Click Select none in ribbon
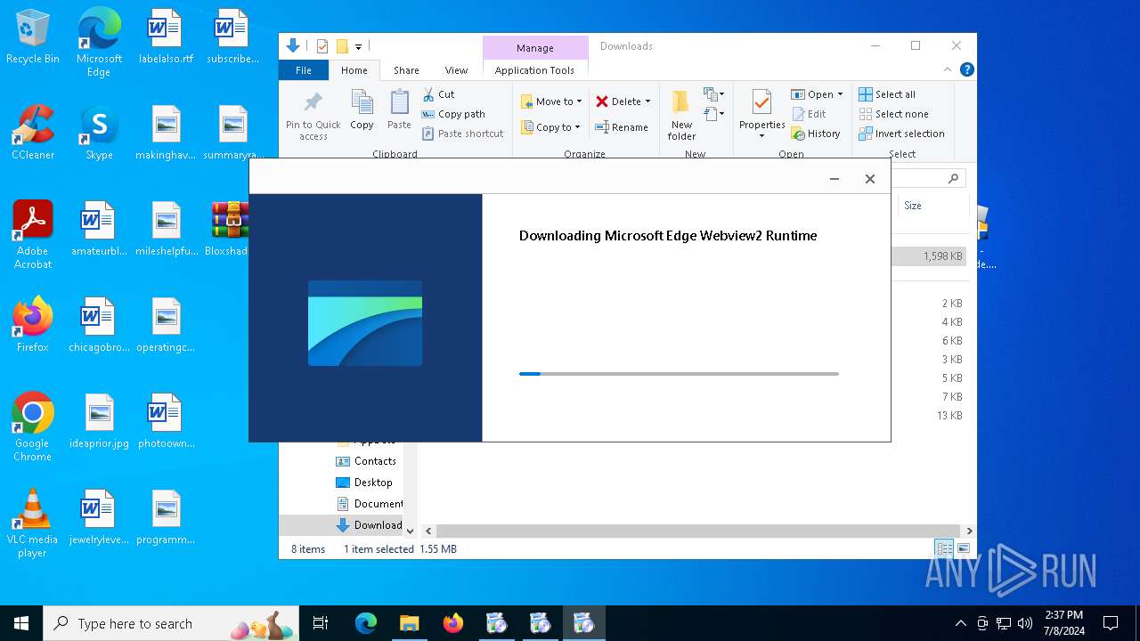1140x641 pixels. point(893,114)
